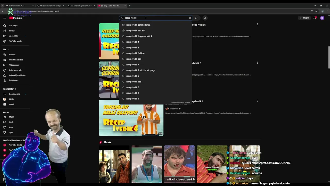Open the notifications bell
This screenshot has width=330, height=186.
(x=315, y=18)
